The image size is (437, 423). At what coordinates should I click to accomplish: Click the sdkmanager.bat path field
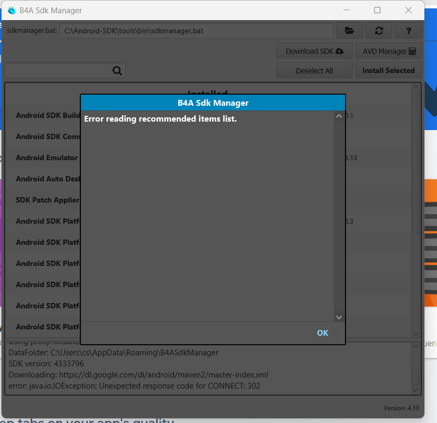(x=197, y=31)
